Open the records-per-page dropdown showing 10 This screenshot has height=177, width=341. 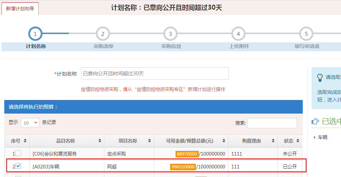coord(30,123)
